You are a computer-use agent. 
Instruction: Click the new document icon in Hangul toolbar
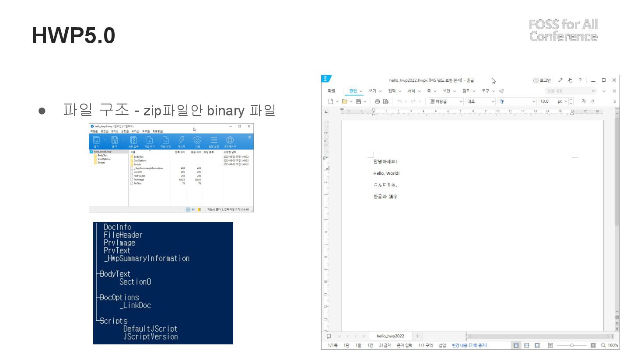pos(331,101)
